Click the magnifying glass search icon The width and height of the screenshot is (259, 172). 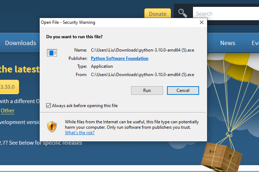(x=183, y=13)
